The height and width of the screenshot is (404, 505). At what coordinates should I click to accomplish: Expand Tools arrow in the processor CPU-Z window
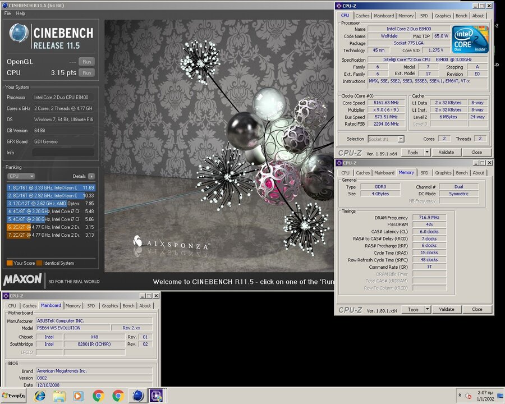click(427, 153)
